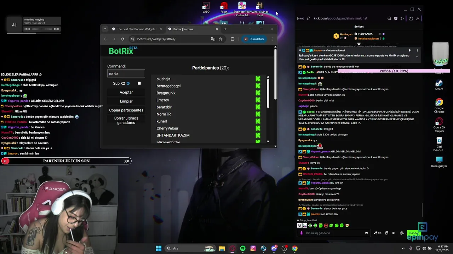453x254 pixels.
Task: Select participant SHTANDARTKAZIM in the list
Action: click(x=173, y=135)
